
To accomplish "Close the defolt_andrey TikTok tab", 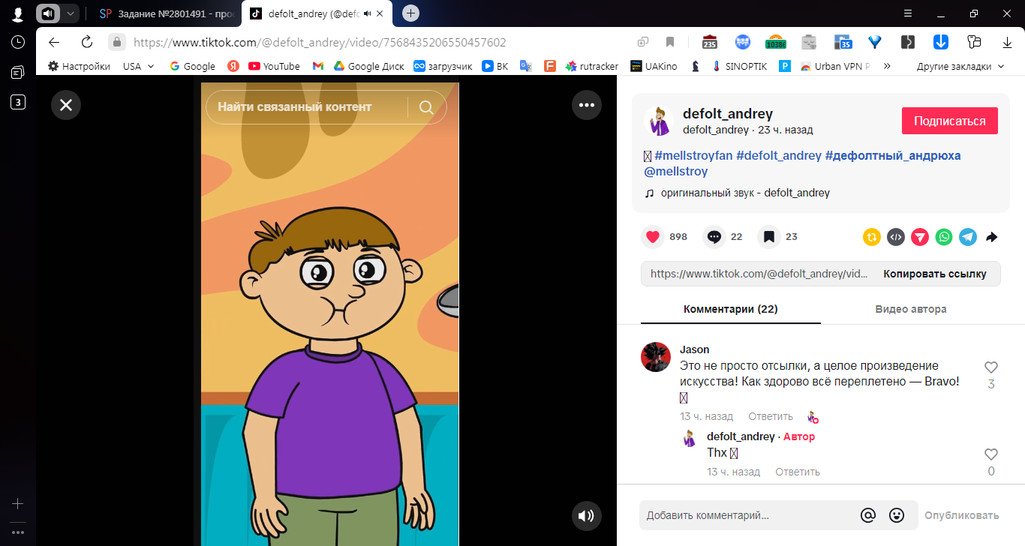I will (381, 13).
